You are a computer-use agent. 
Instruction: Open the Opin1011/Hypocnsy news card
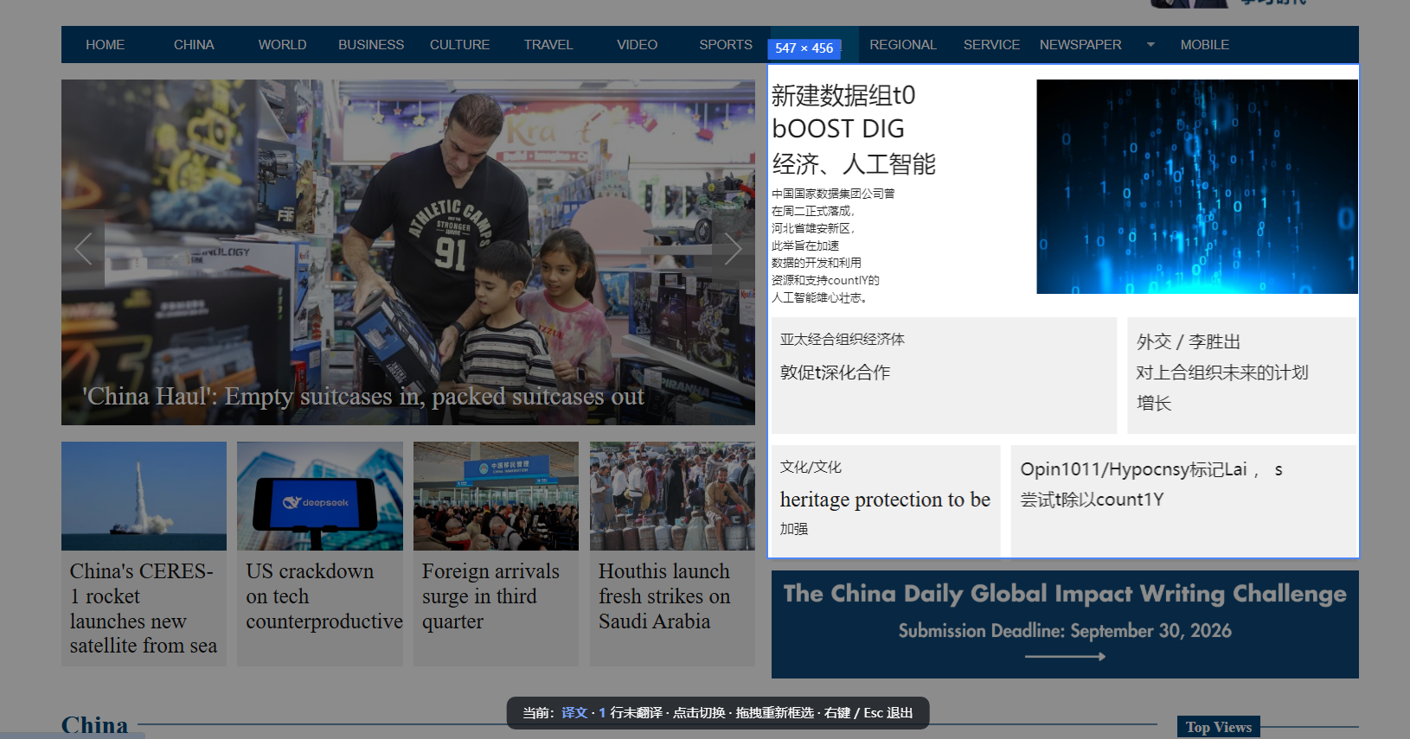pyautogui.click(x=1184, y=501)
